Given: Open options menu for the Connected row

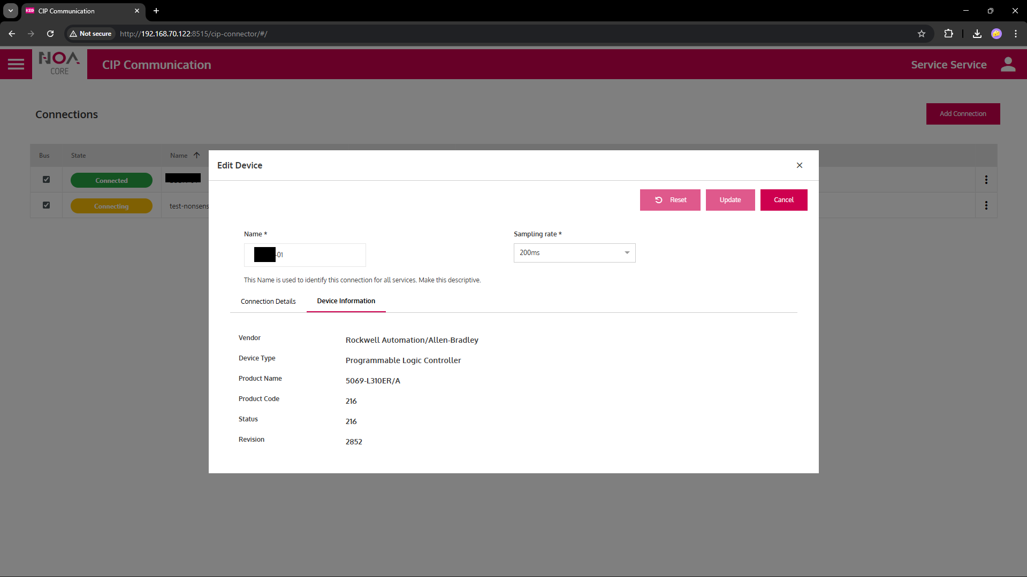Looking at the screenshot, I should 986,180.
